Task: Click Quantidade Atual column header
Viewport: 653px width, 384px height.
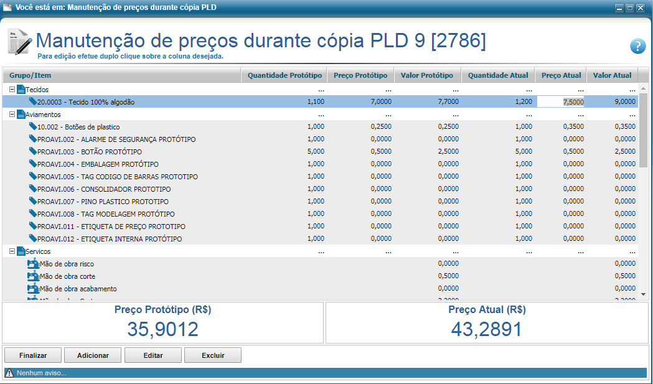Action: click(498, 75)
